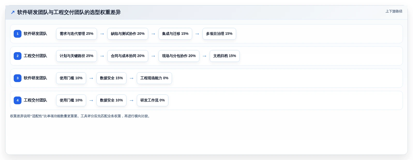Click the 数据安全 15% chip
Image resolution: width=413 pixels, height=160 pixels.
111,78
